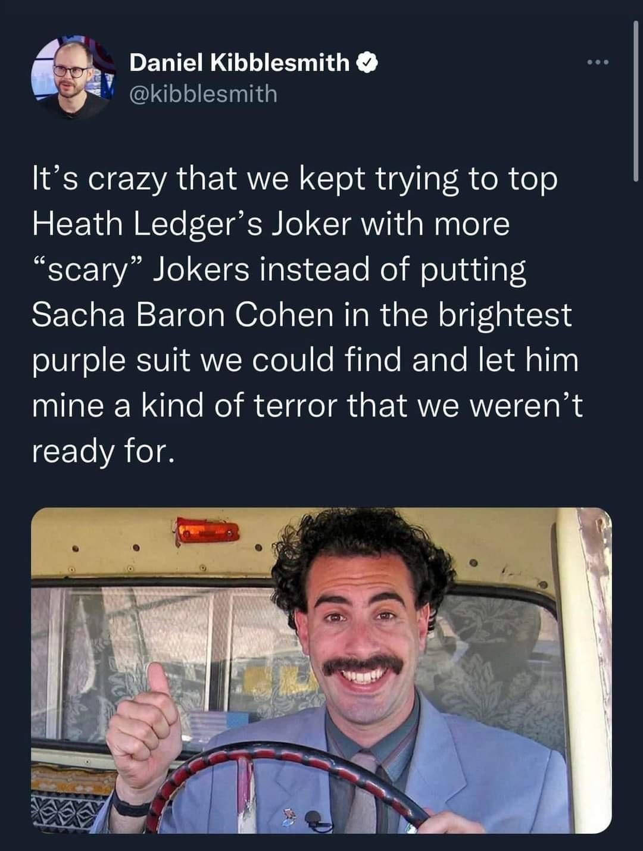Screen dimensions: 643x851
Task: Click the Daniel Kibblesmith display name
Action: pos(239,62)
